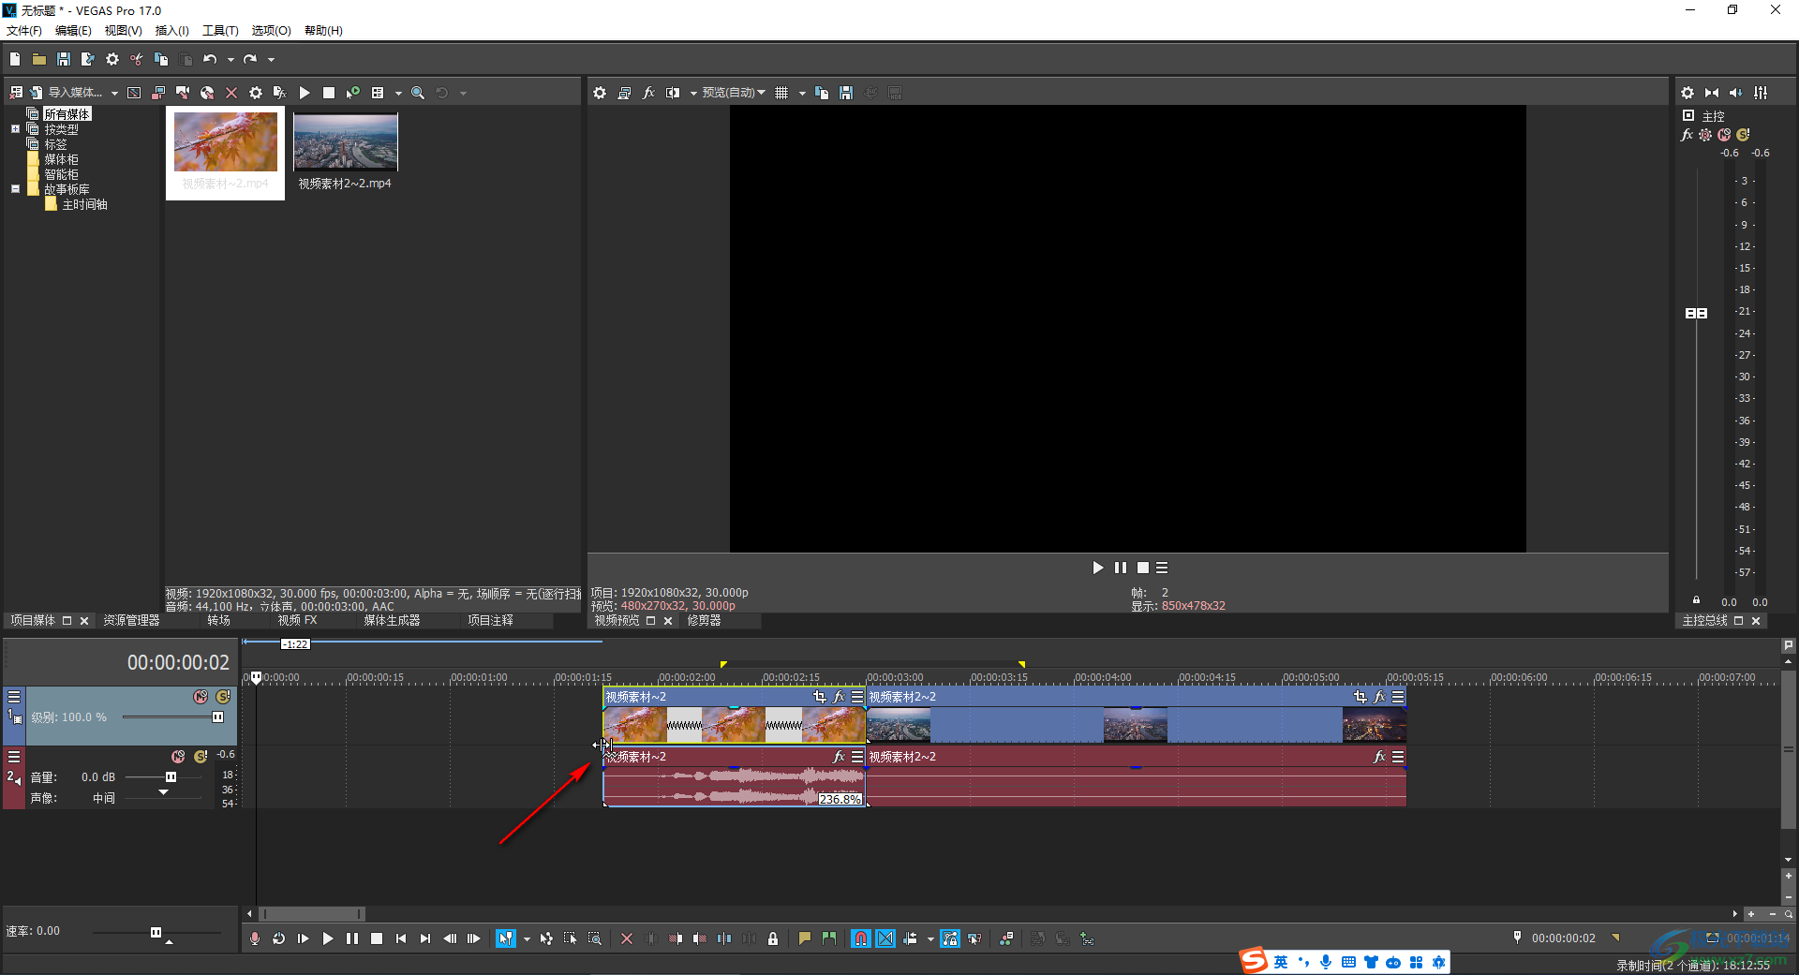Search media bins with magnifier icon
This screenshot has height=975, width=1799.
(418, 93)
